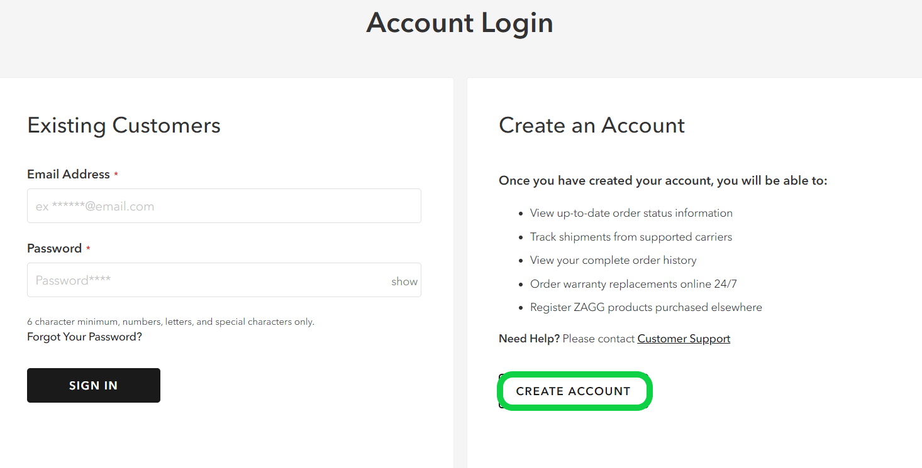This screenshot has width=922, height=468.
Task: Open the Customer Support link
Action: [684, 339]
